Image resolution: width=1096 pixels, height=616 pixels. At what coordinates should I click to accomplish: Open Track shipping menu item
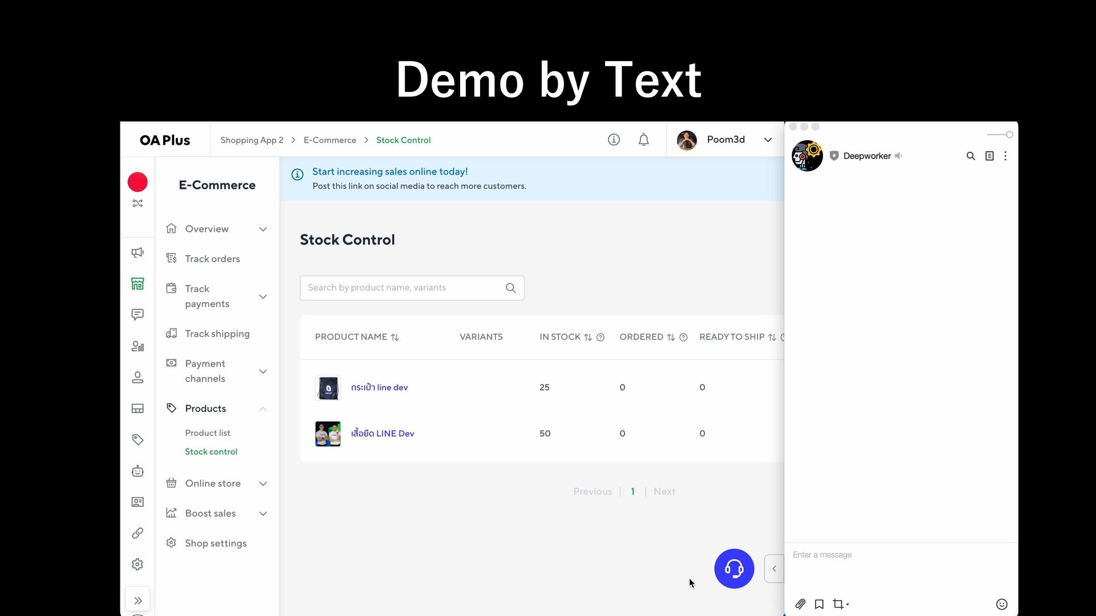click(x=217, y=334)
